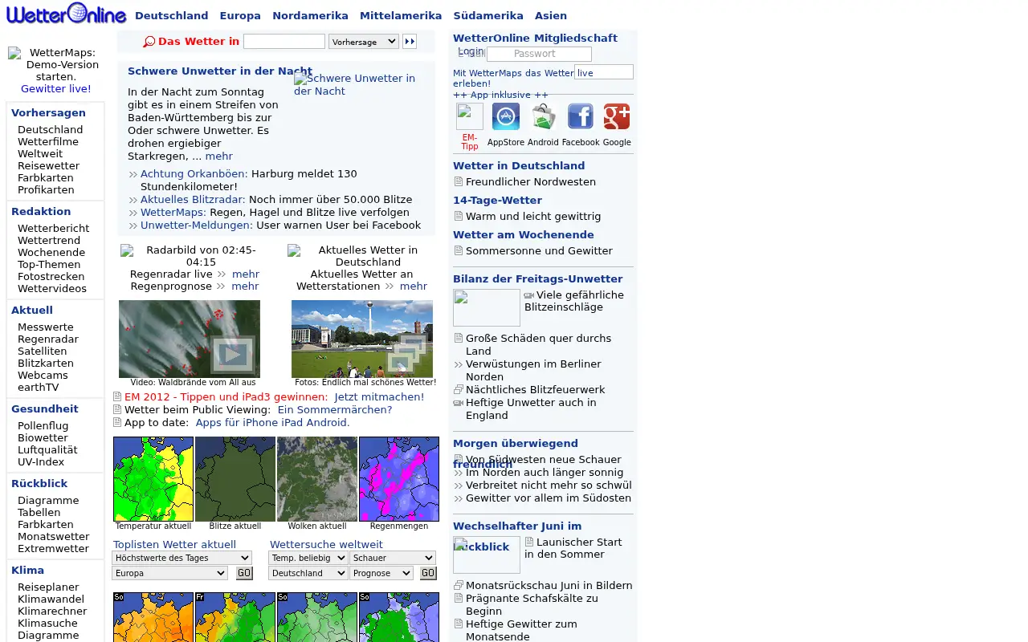Click the Jetzt mitmachen! link

[379, 397]
